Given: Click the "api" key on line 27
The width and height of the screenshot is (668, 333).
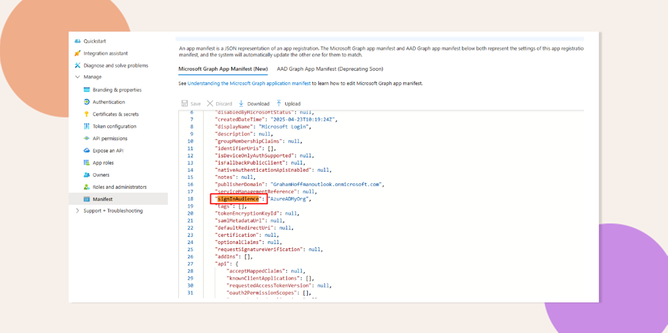Looking at the screenshot, I should click(x=222, y=264).
